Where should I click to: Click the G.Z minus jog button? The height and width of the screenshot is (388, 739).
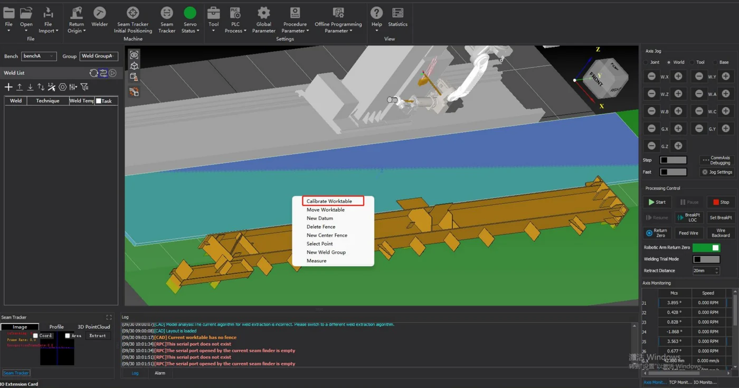pyautogui.click(x=651, y=146)
